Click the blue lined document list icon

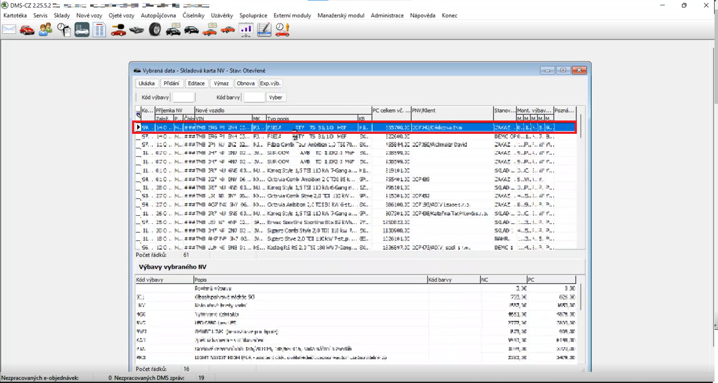point(99,30)
